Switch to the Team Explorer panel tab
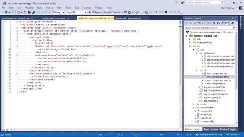 tap(211, 129)
